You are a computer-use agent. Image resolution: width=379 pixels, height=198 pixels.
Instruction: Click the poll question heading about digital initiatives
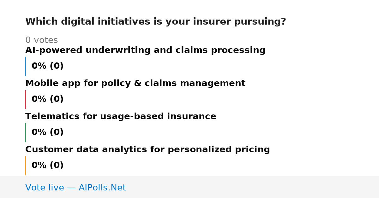click(156, 22)
